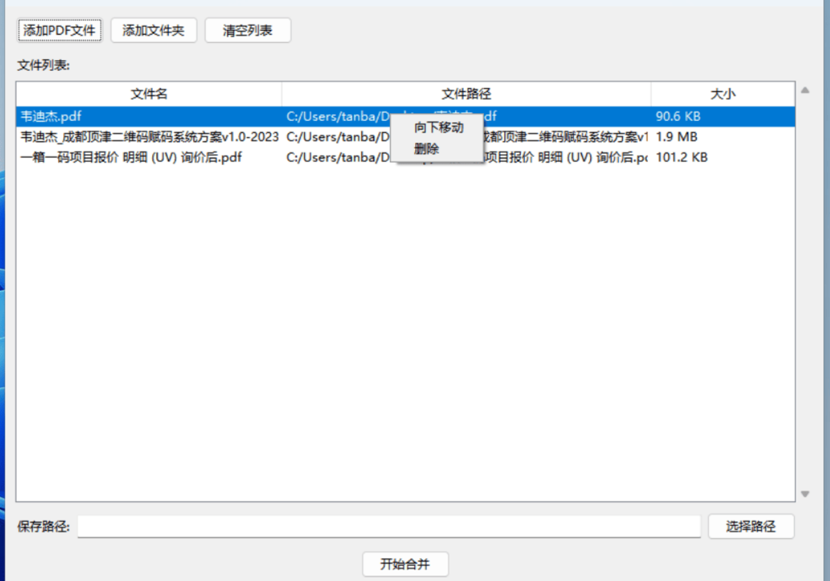Clear the list with 清空列表
Viewport: 830px width, 581px height.
point(248,31)
